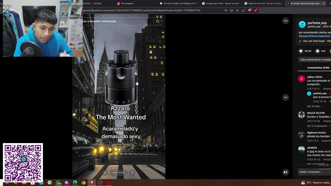
Task: Open OBS Studio from the taskbar
Action: click(100, 183)
